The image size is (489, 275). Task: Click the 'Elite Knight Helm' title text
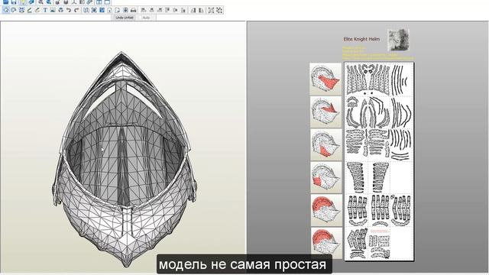pyautogui.click(x=361, y=39)
